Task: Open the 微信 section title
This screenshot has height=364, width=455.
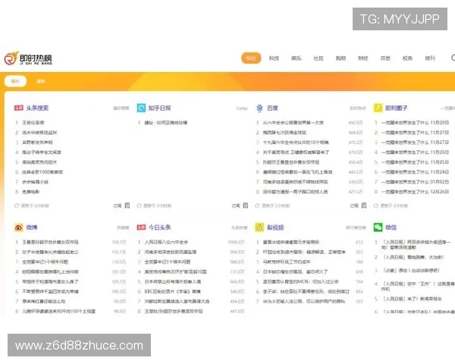Action: pos(391,227)
